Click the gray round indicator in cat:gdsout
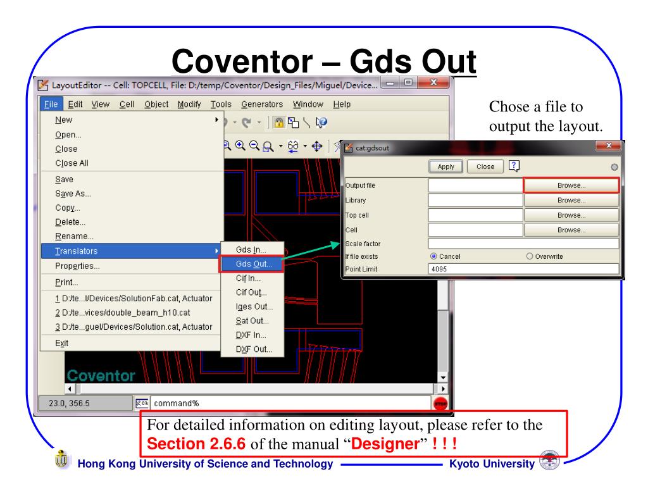The width and height of the screenshot is (648, 486). tap(614, 167)
